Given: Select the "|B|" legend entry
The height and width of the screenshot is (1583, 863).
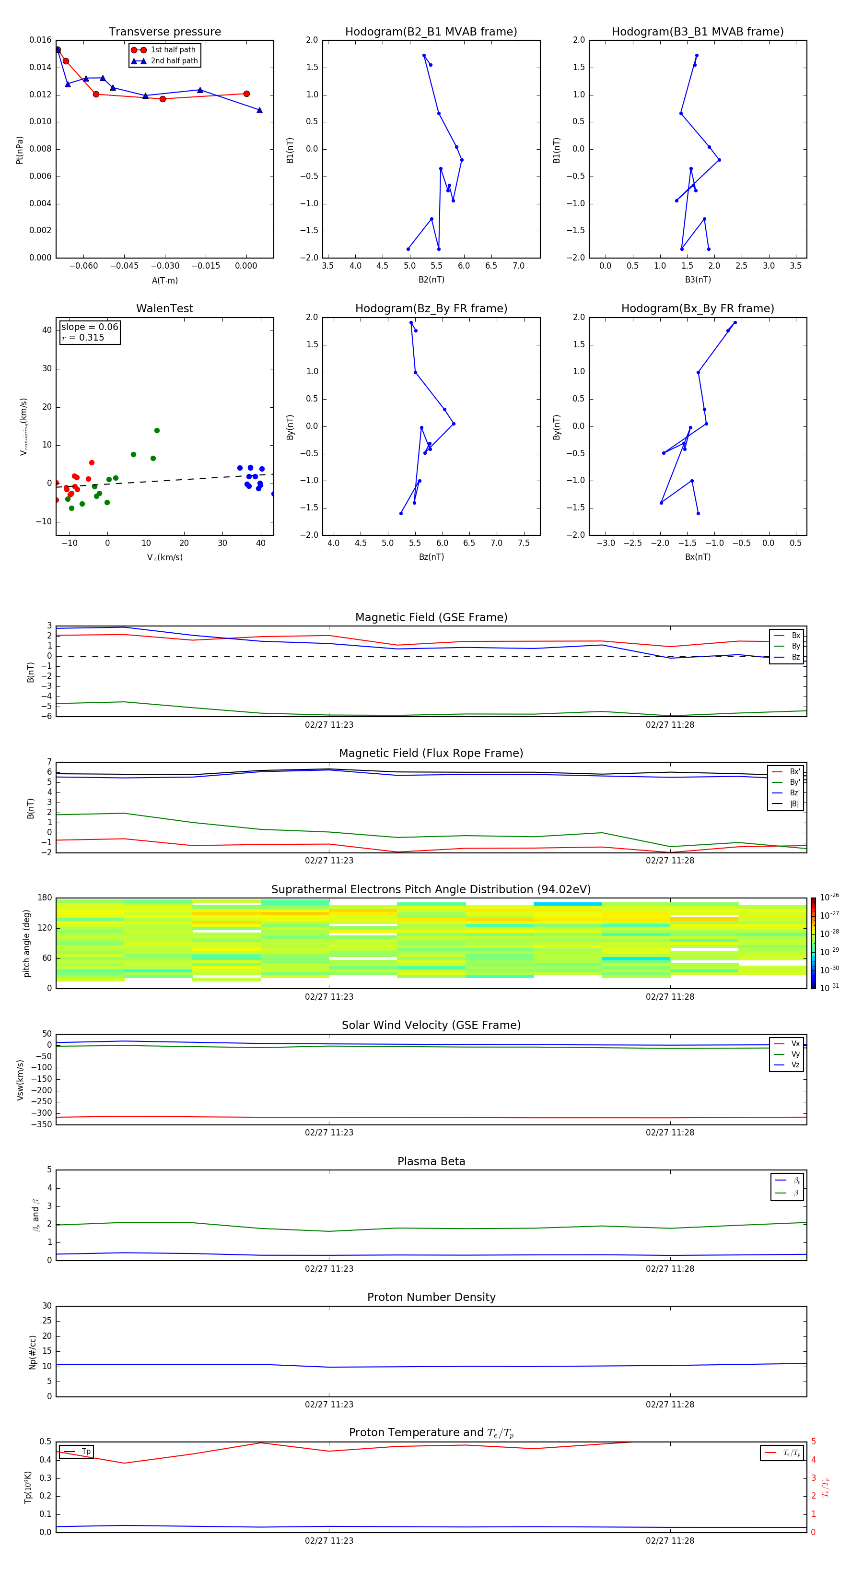Looking at the screenshot, I should pos(786,804).
